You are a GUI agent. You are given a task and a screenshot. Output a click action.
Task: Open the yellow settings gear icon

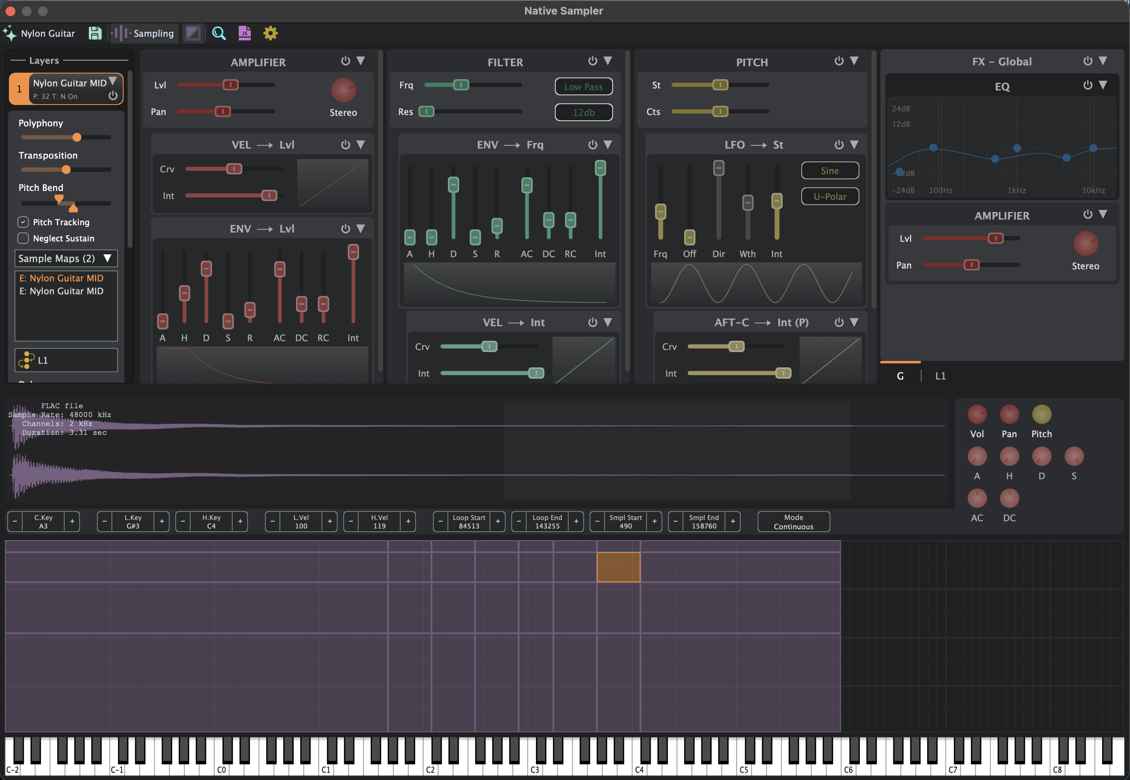tap(270, 33)
